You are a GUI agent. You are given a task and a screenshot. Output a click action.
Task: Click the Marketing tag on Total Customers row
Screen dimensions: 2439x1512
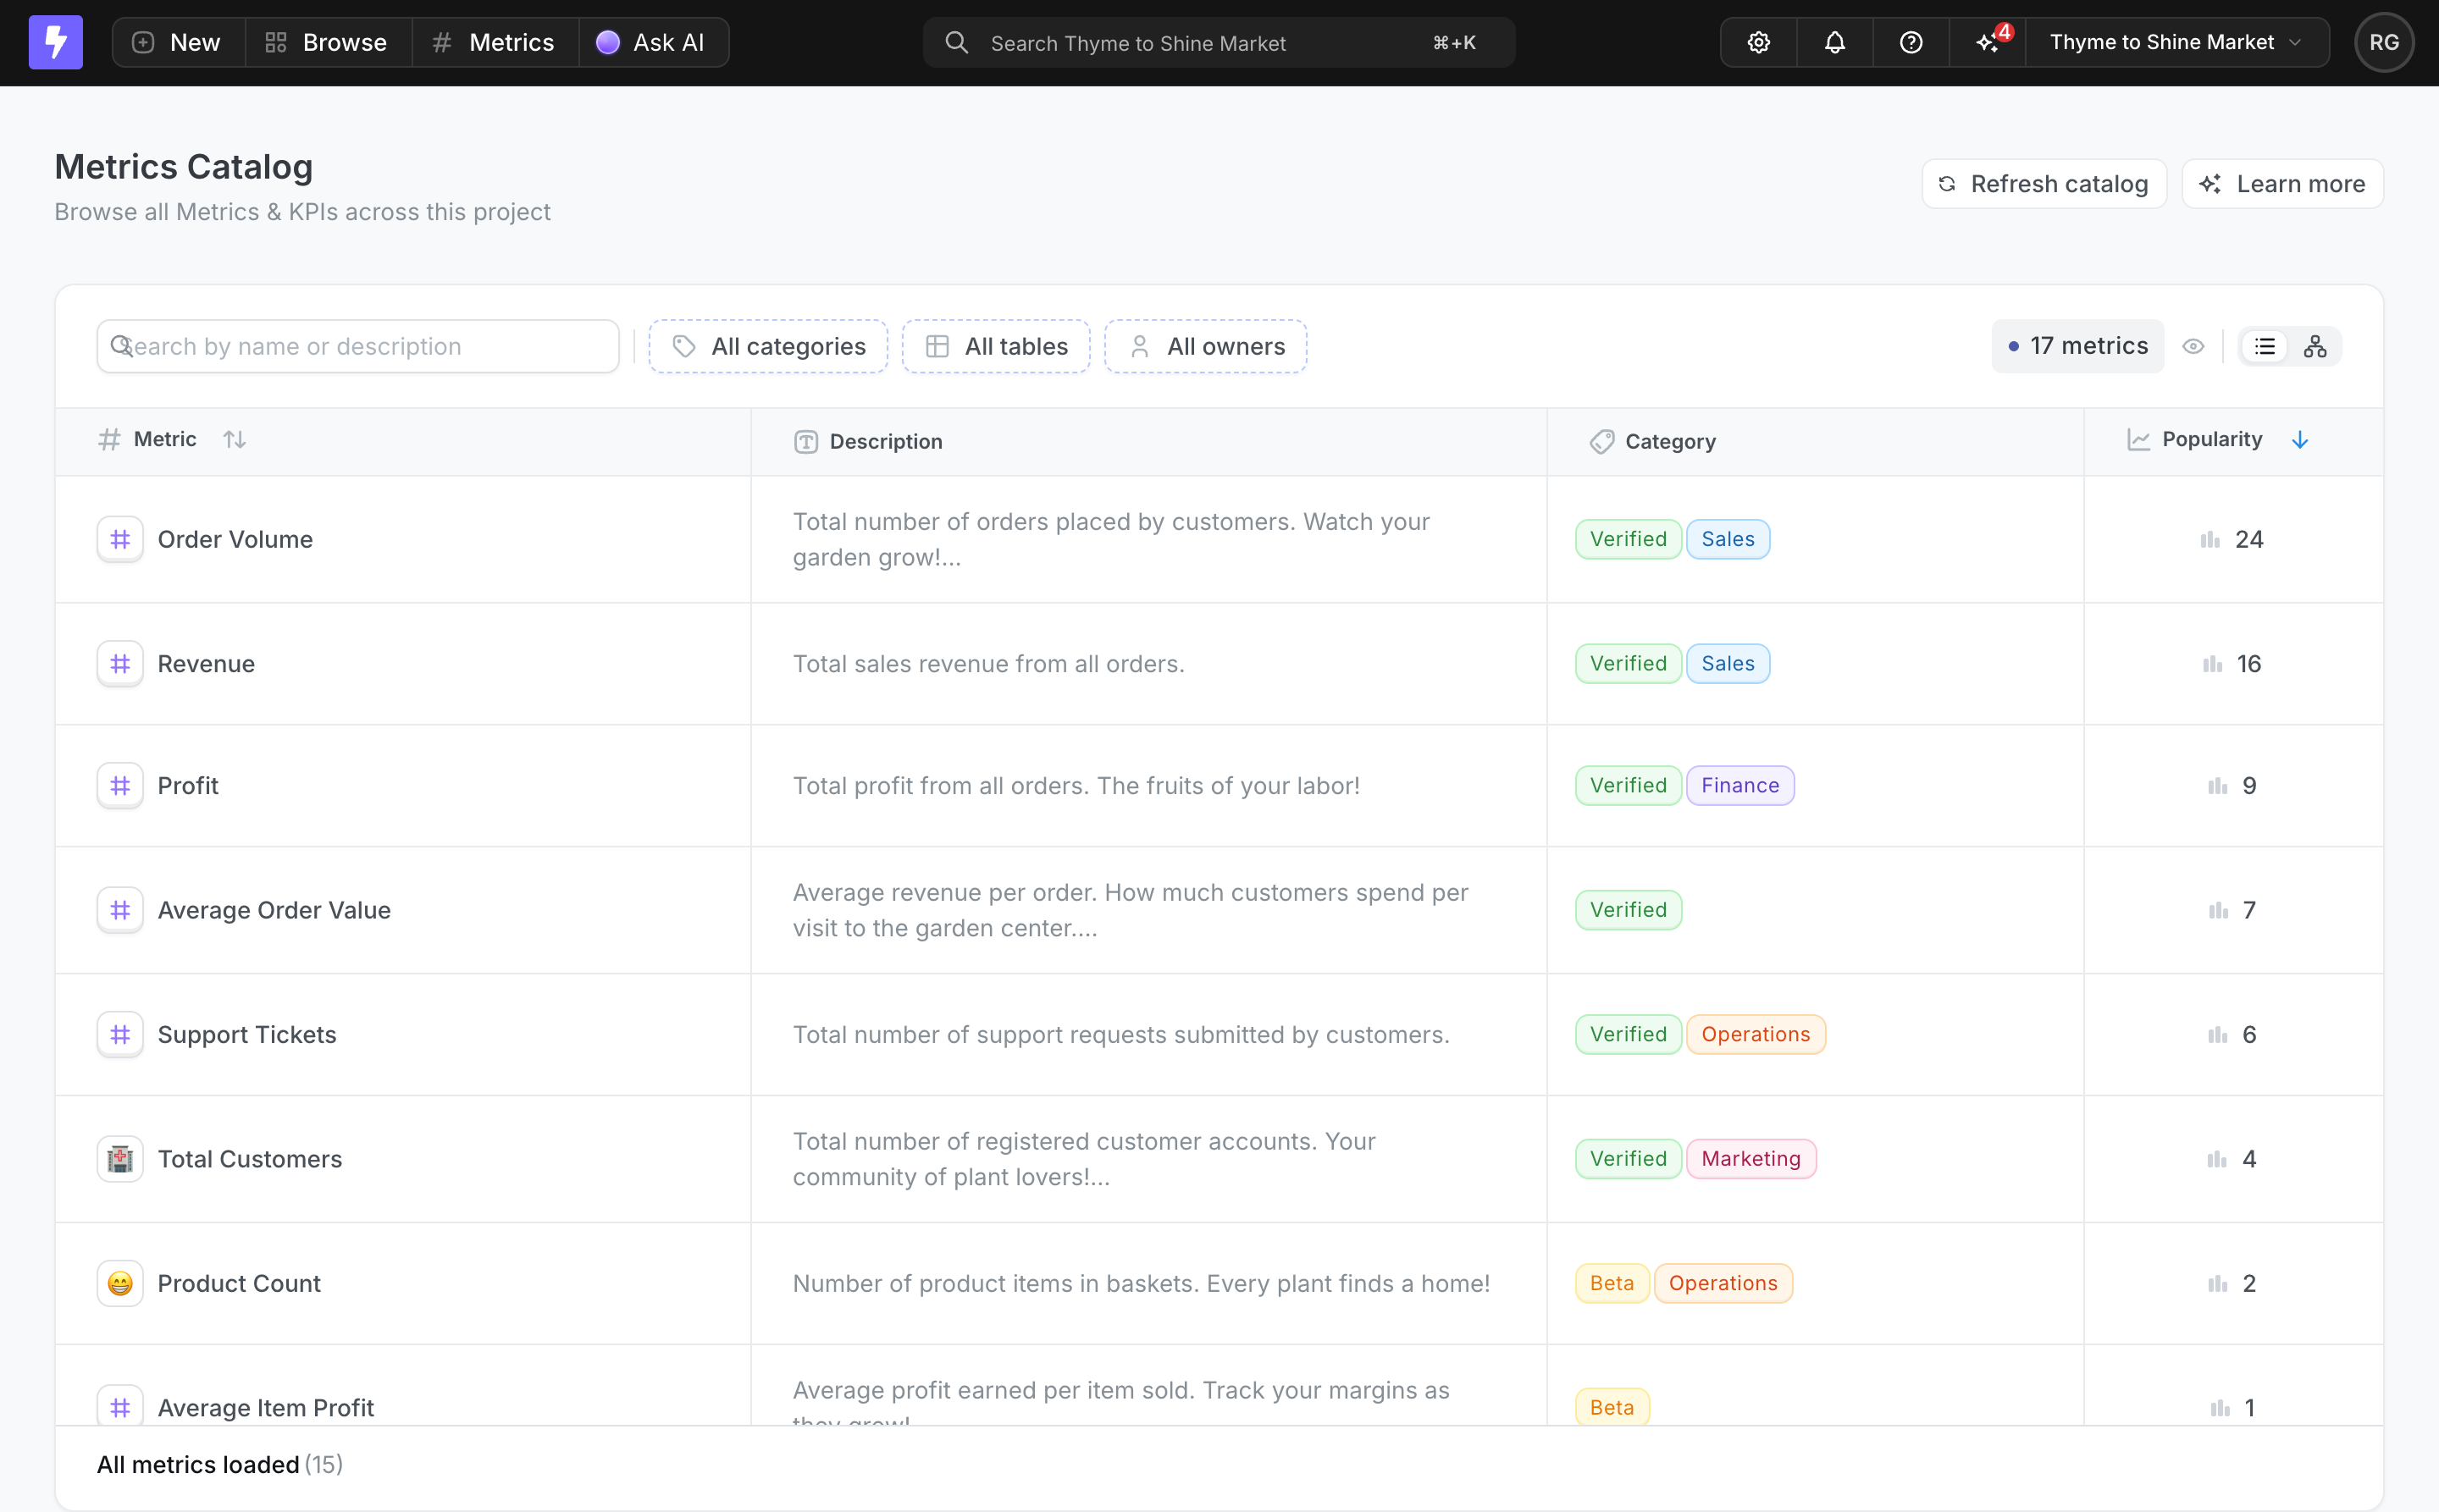click(1750, 1159)
